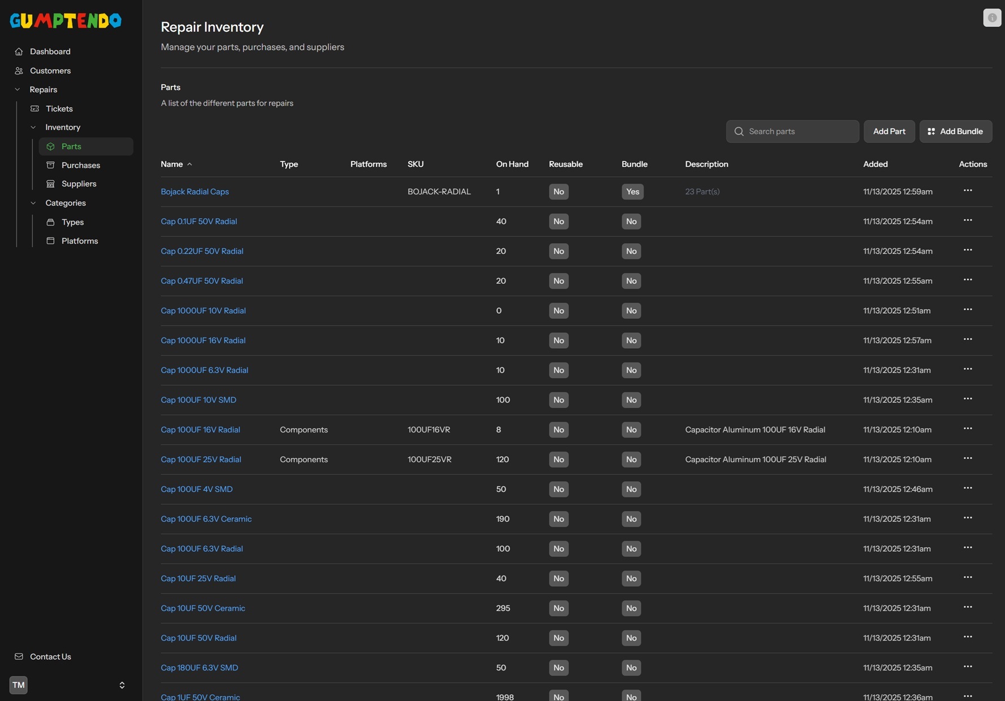The image size is (1005, 701).
Task: Click the Suppliers store icon
Action: pos(50,184)
